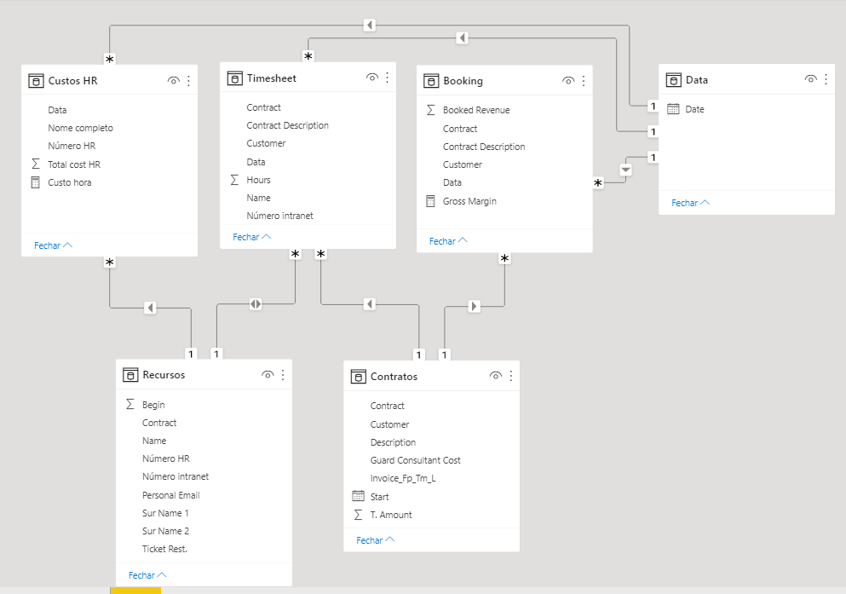The image size is (846, 594).
Task: Click sigma icon beside Begin field
Action: point(130,404)
